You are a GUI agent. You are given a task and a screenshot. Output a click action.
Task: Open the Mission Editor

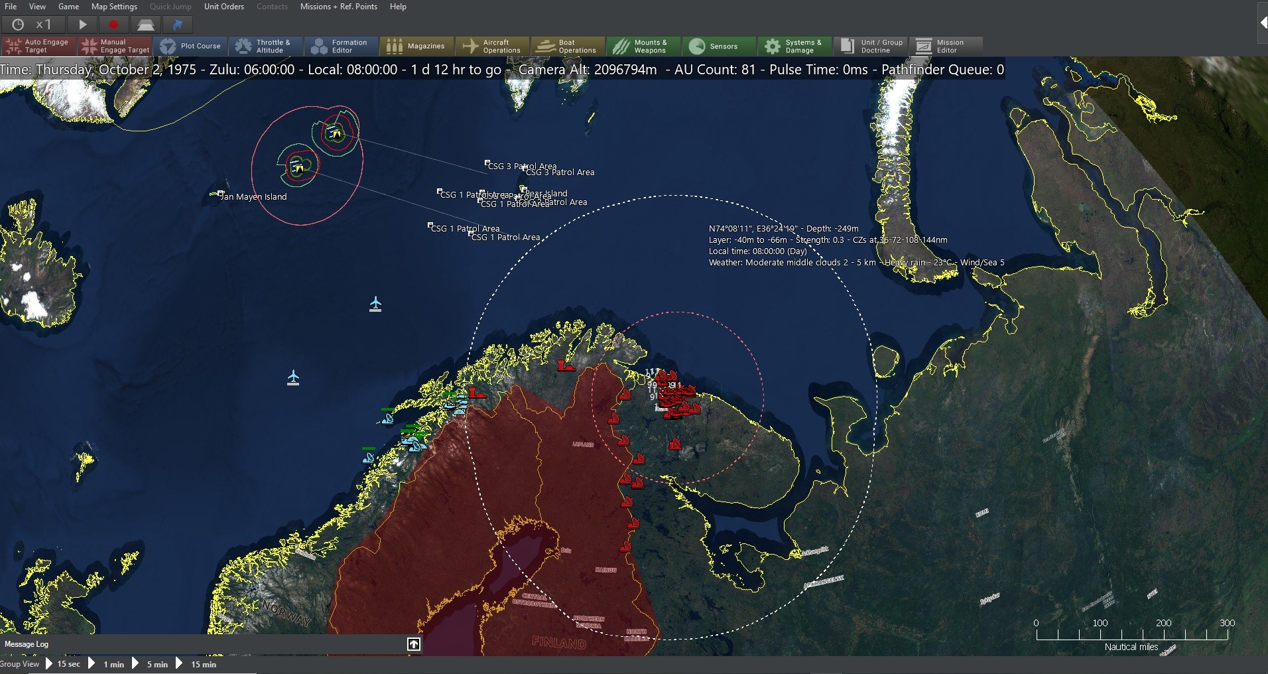pyautogui.click(x=945, y=46)
